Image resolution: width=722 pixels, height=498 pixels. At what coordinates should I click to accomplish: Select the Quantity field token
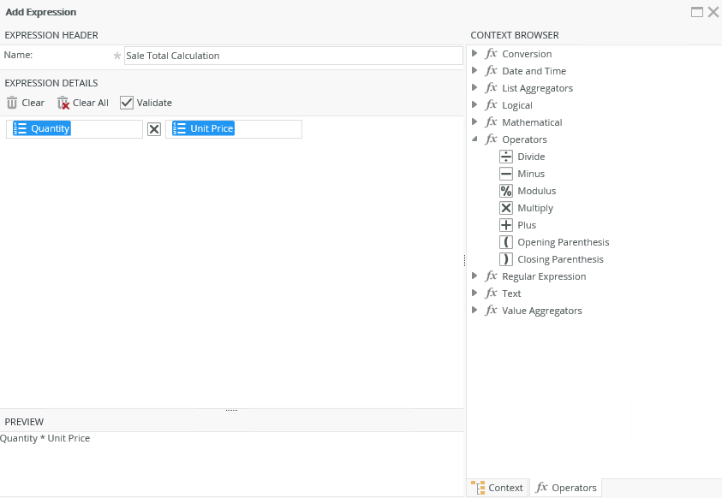(x=43, y=128)
